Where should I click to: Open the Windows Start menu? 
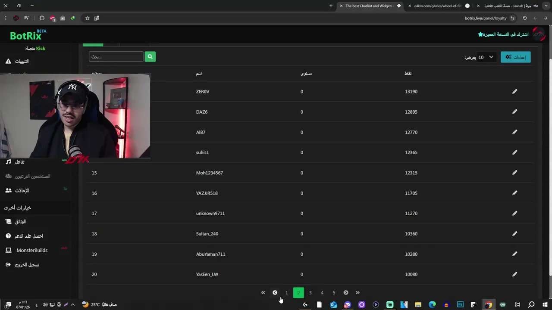point(545,305)
